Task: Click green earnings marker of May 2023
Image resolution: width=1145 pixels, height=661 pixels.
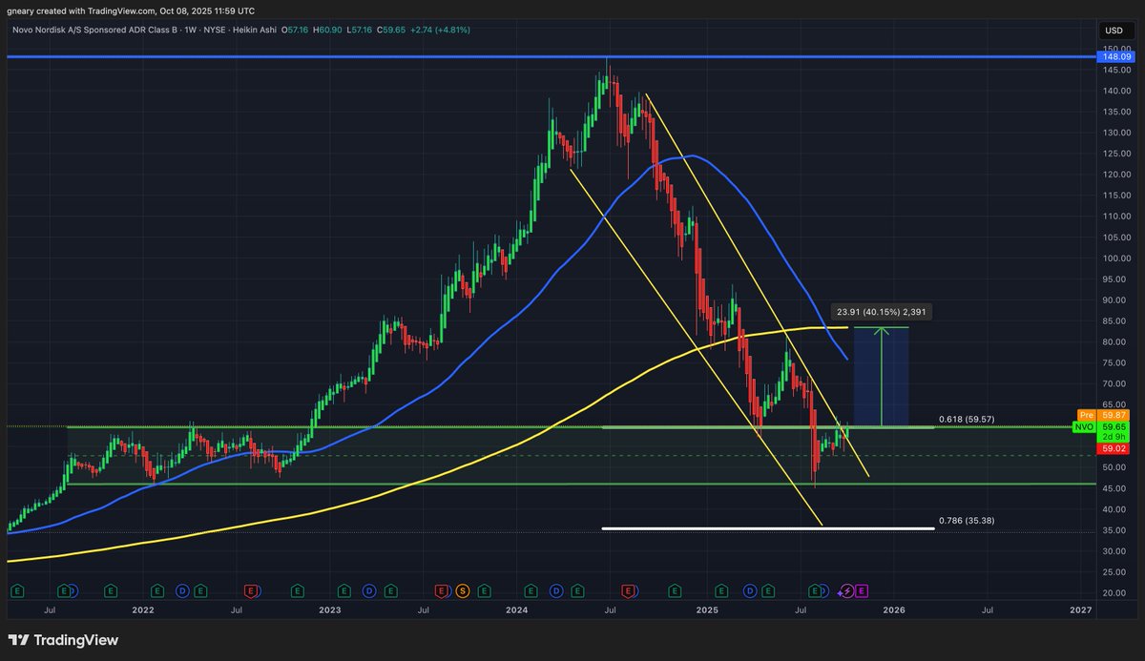Action: 390,591
